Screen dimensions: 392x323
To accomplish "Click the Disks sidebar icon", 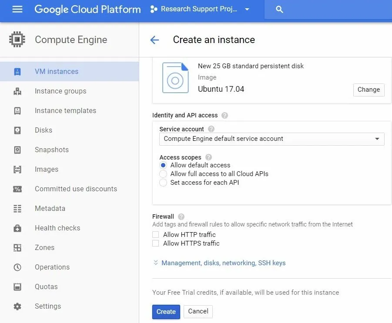I will [17, 130].
